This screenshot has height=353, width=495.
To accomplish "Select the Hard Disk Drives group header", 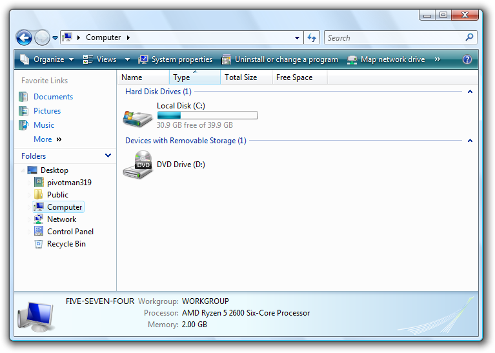I will tap(158, 92).
